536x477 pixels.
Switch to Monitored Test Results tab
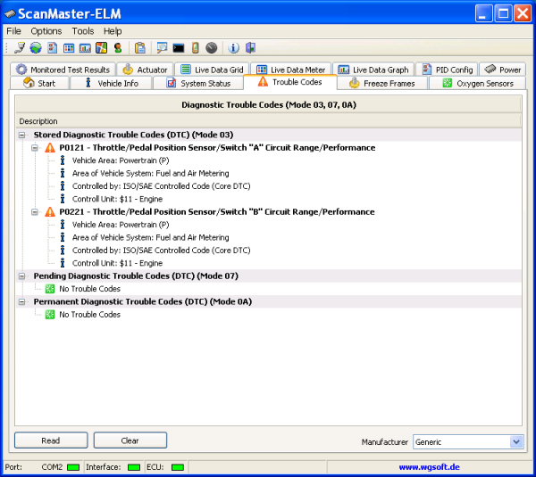pos(63,70)
